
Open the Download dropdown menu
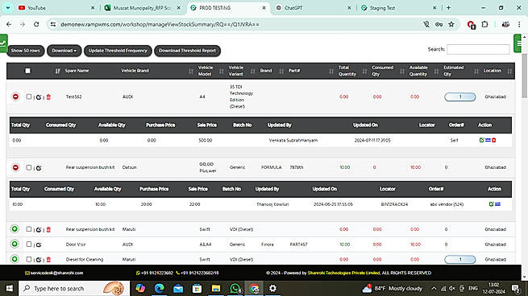[x=64, y=51]
